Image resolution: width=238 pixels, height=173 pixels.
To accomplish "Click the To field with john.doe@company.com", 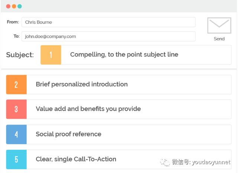I will (108, 37).
